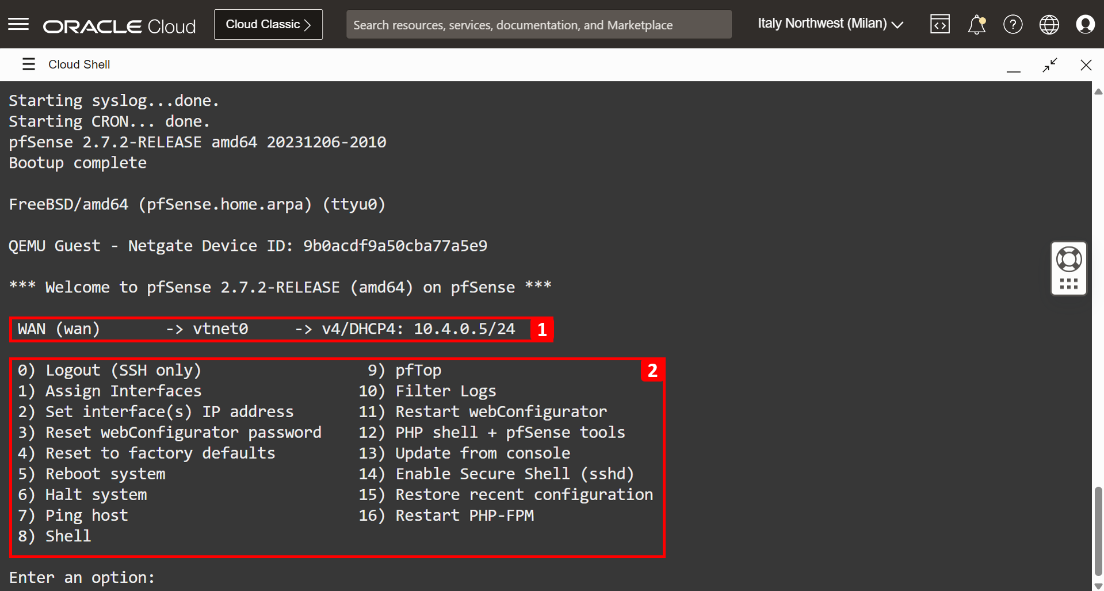The image size is (1104, 591).
Task: Click '6) Halt system' menu line
Action: pos(82,494)
